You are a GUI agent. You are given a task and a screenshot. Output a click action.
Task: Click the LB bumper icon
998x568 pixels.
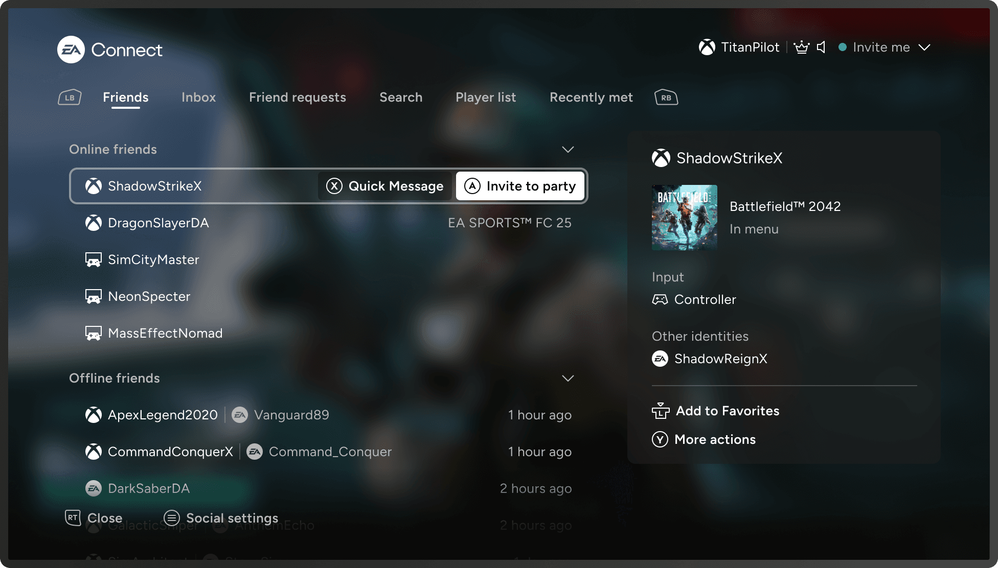pyautogui.click(x=70, y=97)
